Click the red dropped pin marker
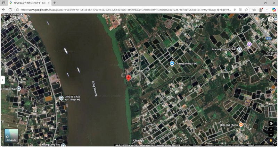 pos(129,78)
